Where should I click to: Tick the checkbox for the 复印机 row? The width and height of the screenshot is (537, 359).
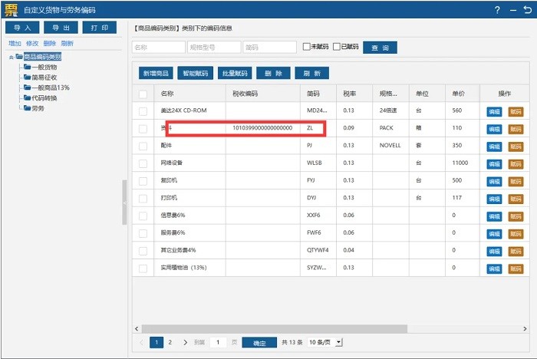coord(143,180)
